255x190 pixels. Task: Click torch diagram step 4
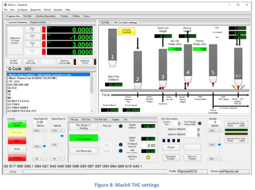tap(188, 65)
